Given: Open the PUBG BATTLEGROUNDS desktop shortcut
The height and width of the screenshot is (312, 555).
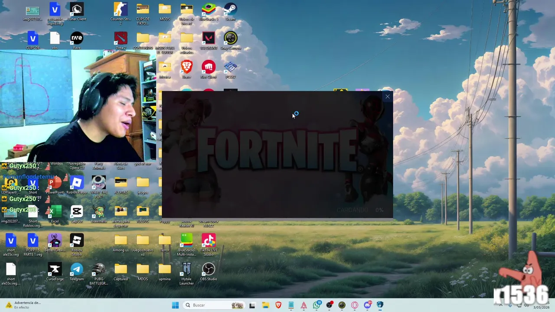Looking at the screenshot, I should coord(99,274).
